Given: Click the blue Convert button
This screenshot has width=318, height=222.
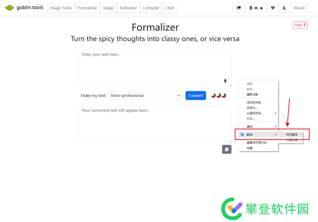Looking at the screenshot, I should [196, 96].
